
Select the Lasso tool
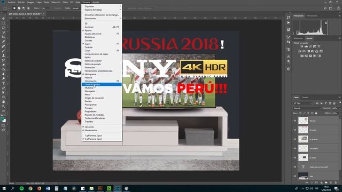pos(3,28)
